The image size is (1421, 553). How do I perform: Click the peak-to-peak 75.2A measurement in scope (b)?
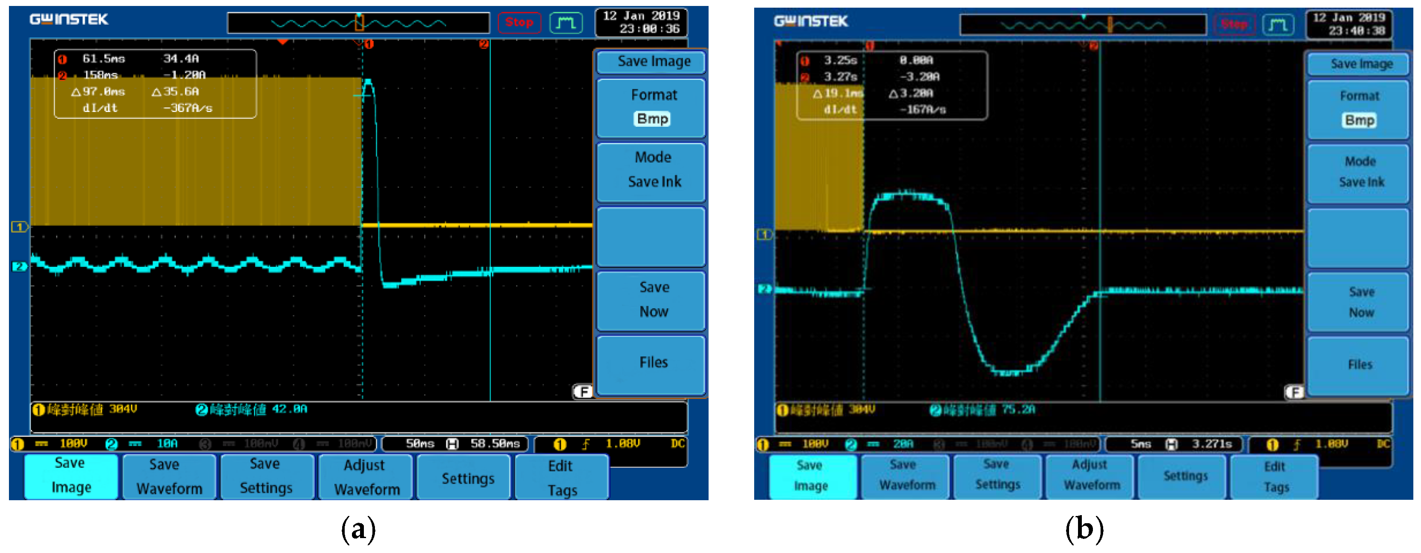click(983, 410)
